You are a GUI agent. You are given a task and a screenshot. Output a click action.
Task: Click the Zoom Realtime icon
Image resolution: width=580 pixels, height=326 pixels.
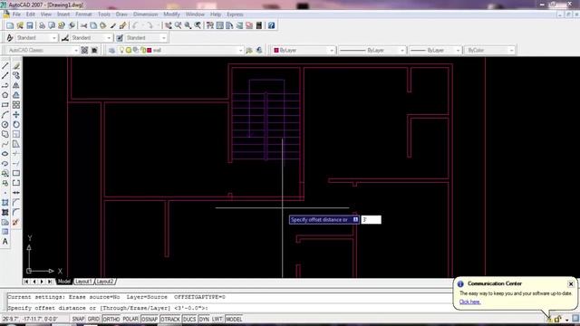pyautogui.click(x=179, y=25)
